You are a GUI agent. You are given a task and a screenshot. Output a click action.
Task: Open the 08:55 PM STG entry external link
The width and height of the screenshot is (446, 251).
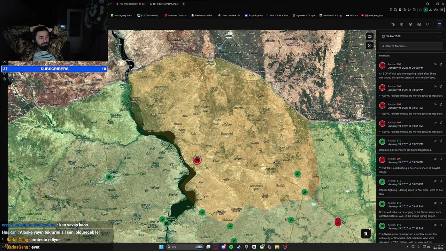point(441,181)
